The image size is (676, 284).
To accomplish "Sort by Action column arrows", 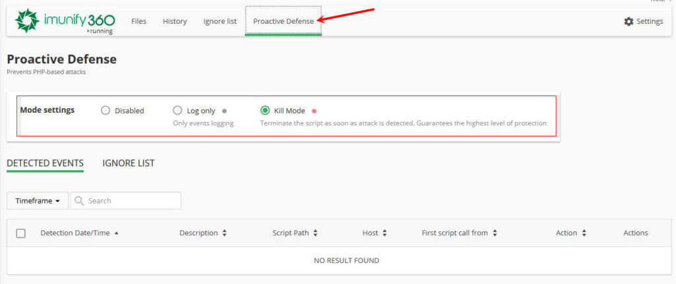I will point(584,233).
